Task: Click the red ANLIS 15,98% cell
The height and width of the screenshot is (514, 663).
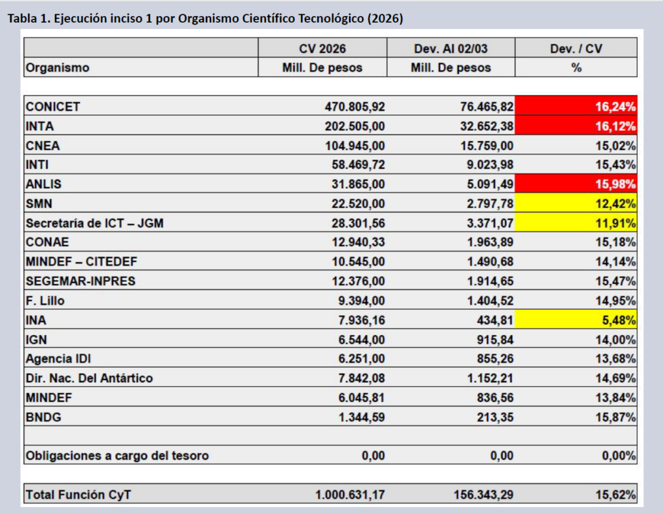Action: point(576,184)
